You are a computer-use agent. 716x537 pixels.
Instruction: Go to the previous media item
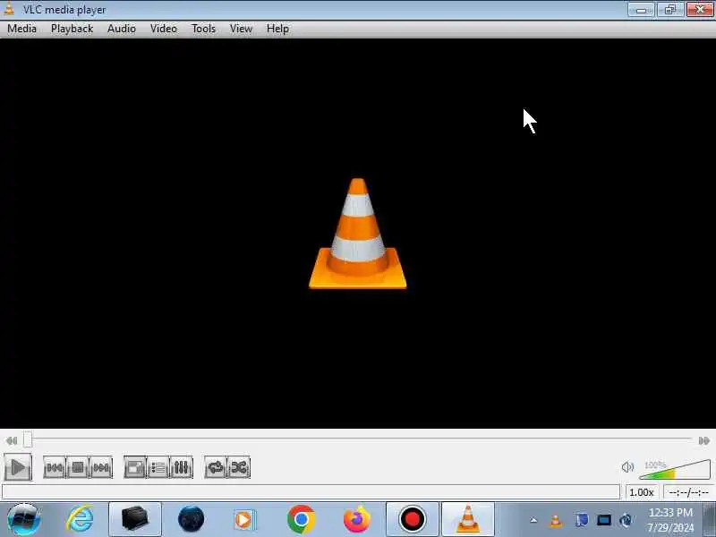(55, 467)
